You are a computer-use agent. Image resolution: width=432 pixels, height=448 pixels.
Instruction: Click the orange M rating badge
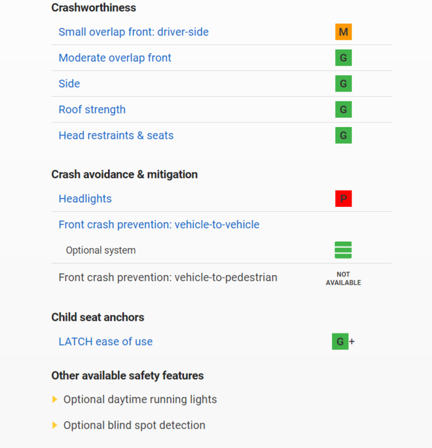pyautogui.click(x=343, y=32)
